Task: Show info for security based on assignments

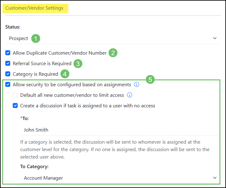Action: pos(137,84)
